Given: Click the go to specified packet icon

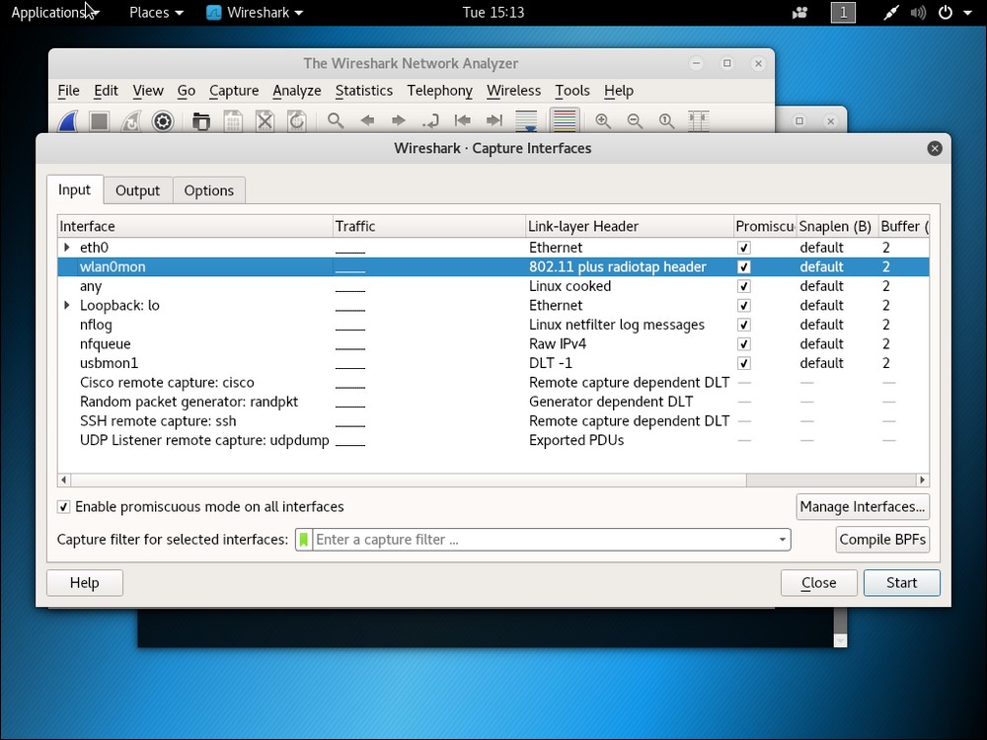Looking at the screenshot, I should point(431,120).
